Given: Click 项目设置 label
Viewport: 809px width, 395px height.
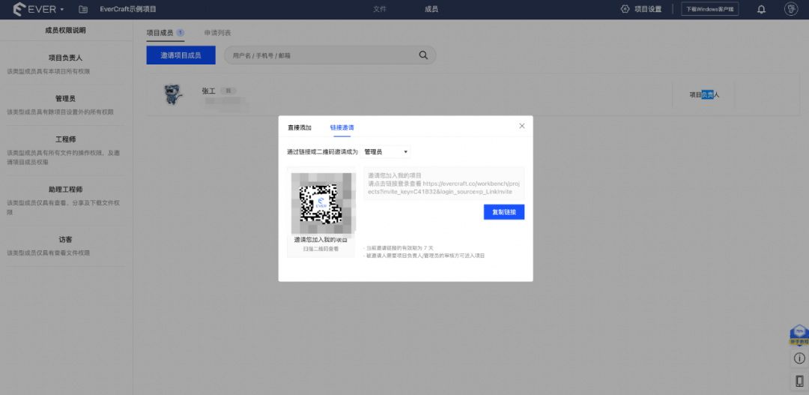Looking at the screenshot, I should point(648,9).
